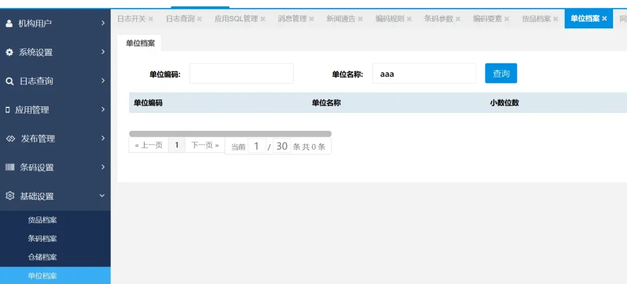Expand the 日志查询 sidebar chevron

[103, 81]
